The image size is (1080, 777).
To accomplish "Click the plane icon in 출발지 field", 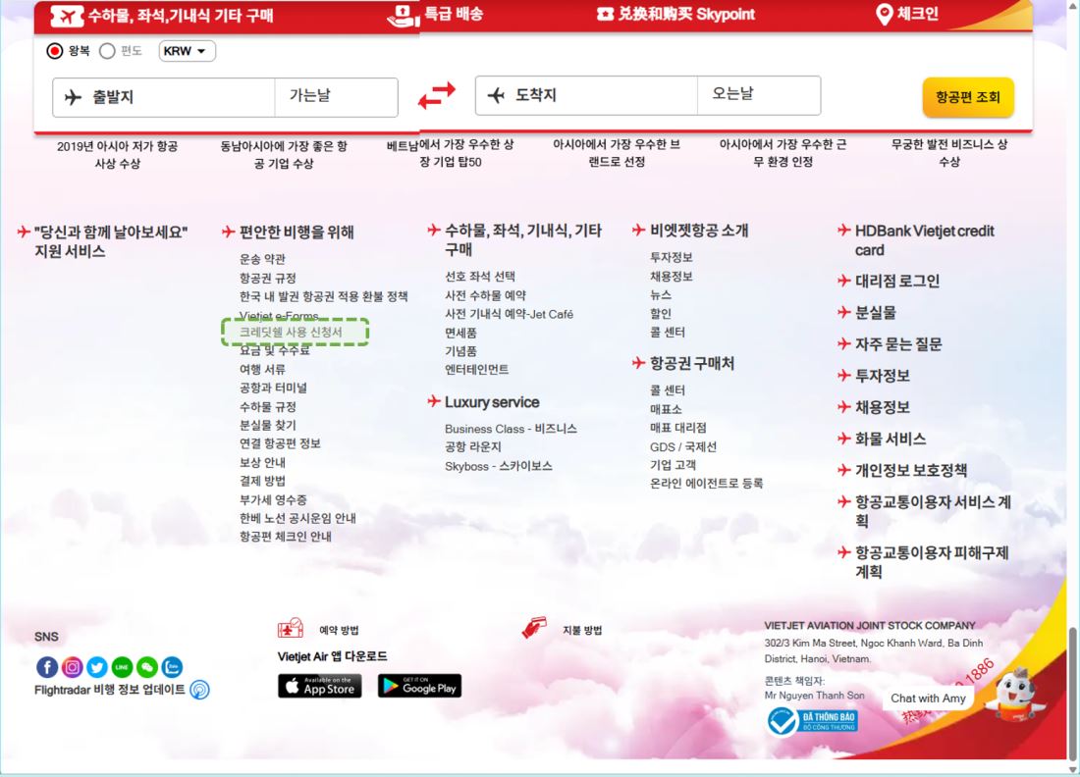I will (x=73, y=97).
